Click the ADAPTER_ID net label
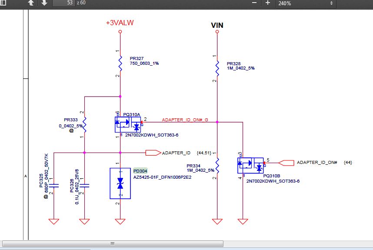373x250 pixels. point(176,153)
